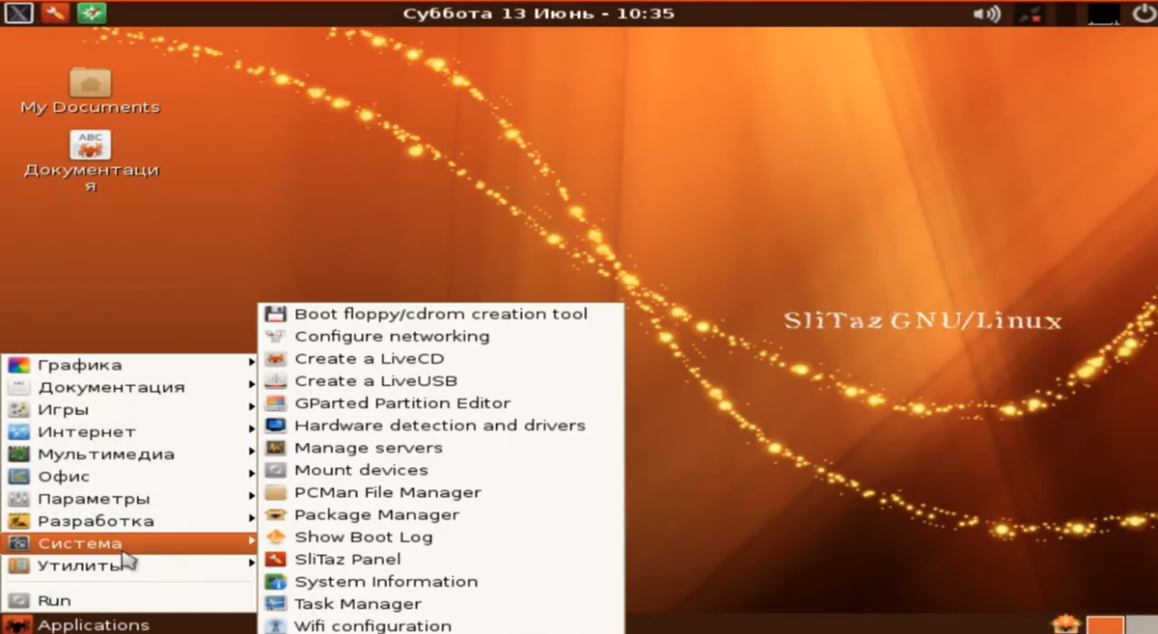
Task: Click the Параметры menu icon
Action: click(18, 499)
